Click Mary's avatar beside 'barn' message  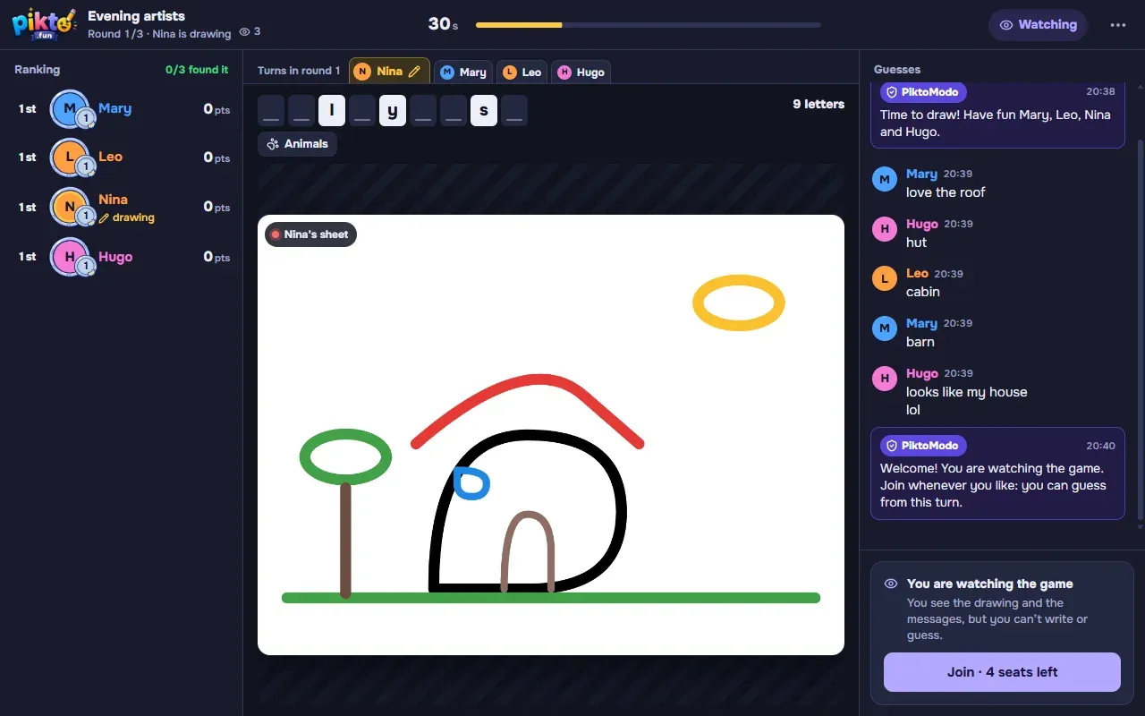(885, 328)
